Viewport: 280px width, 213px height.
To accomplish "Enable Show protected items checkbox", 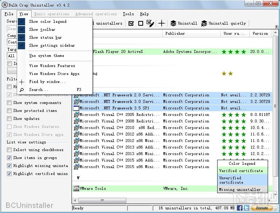I will pyautogui.click(x=9, y=110).
